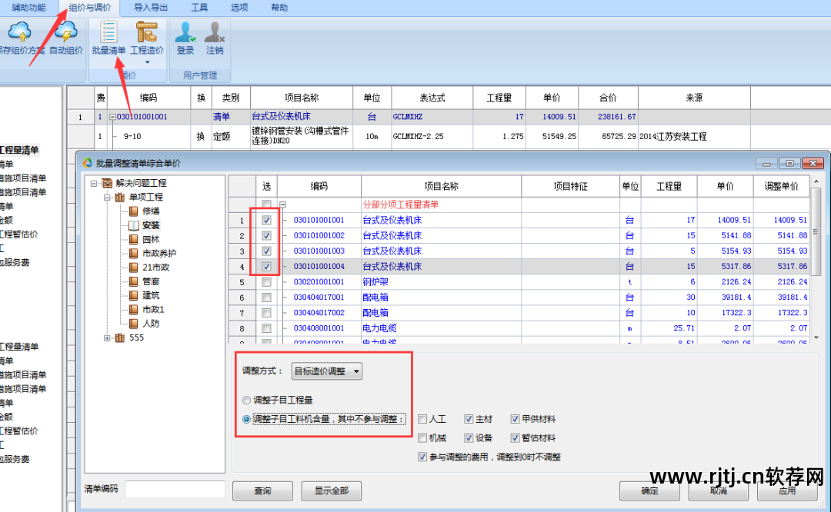
Task: Click the 来源 column header in main table
Action: coord(694,98)
